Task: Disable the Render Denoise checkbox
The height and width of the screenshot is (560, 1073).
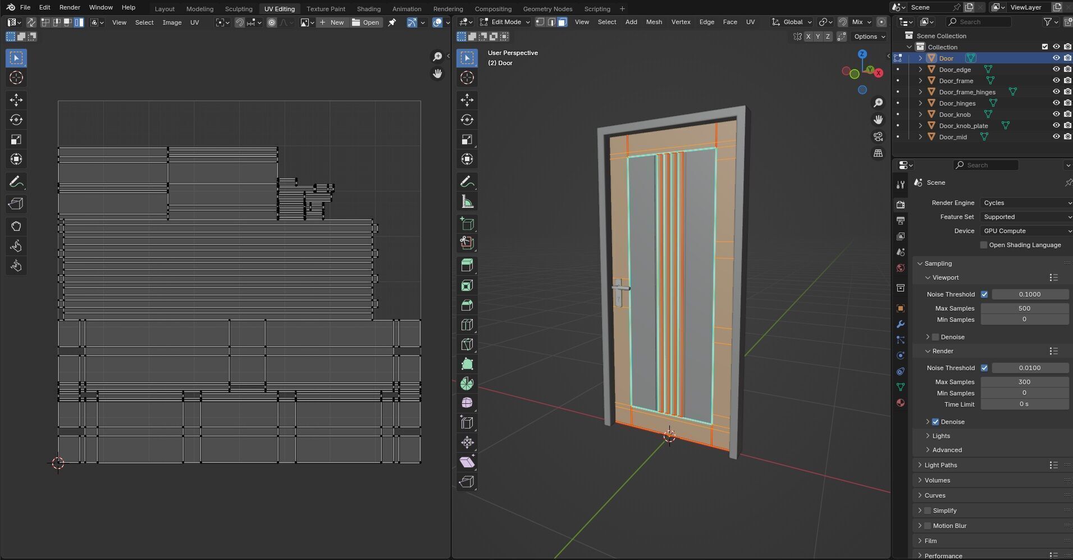Action: (x=935, y=422)
